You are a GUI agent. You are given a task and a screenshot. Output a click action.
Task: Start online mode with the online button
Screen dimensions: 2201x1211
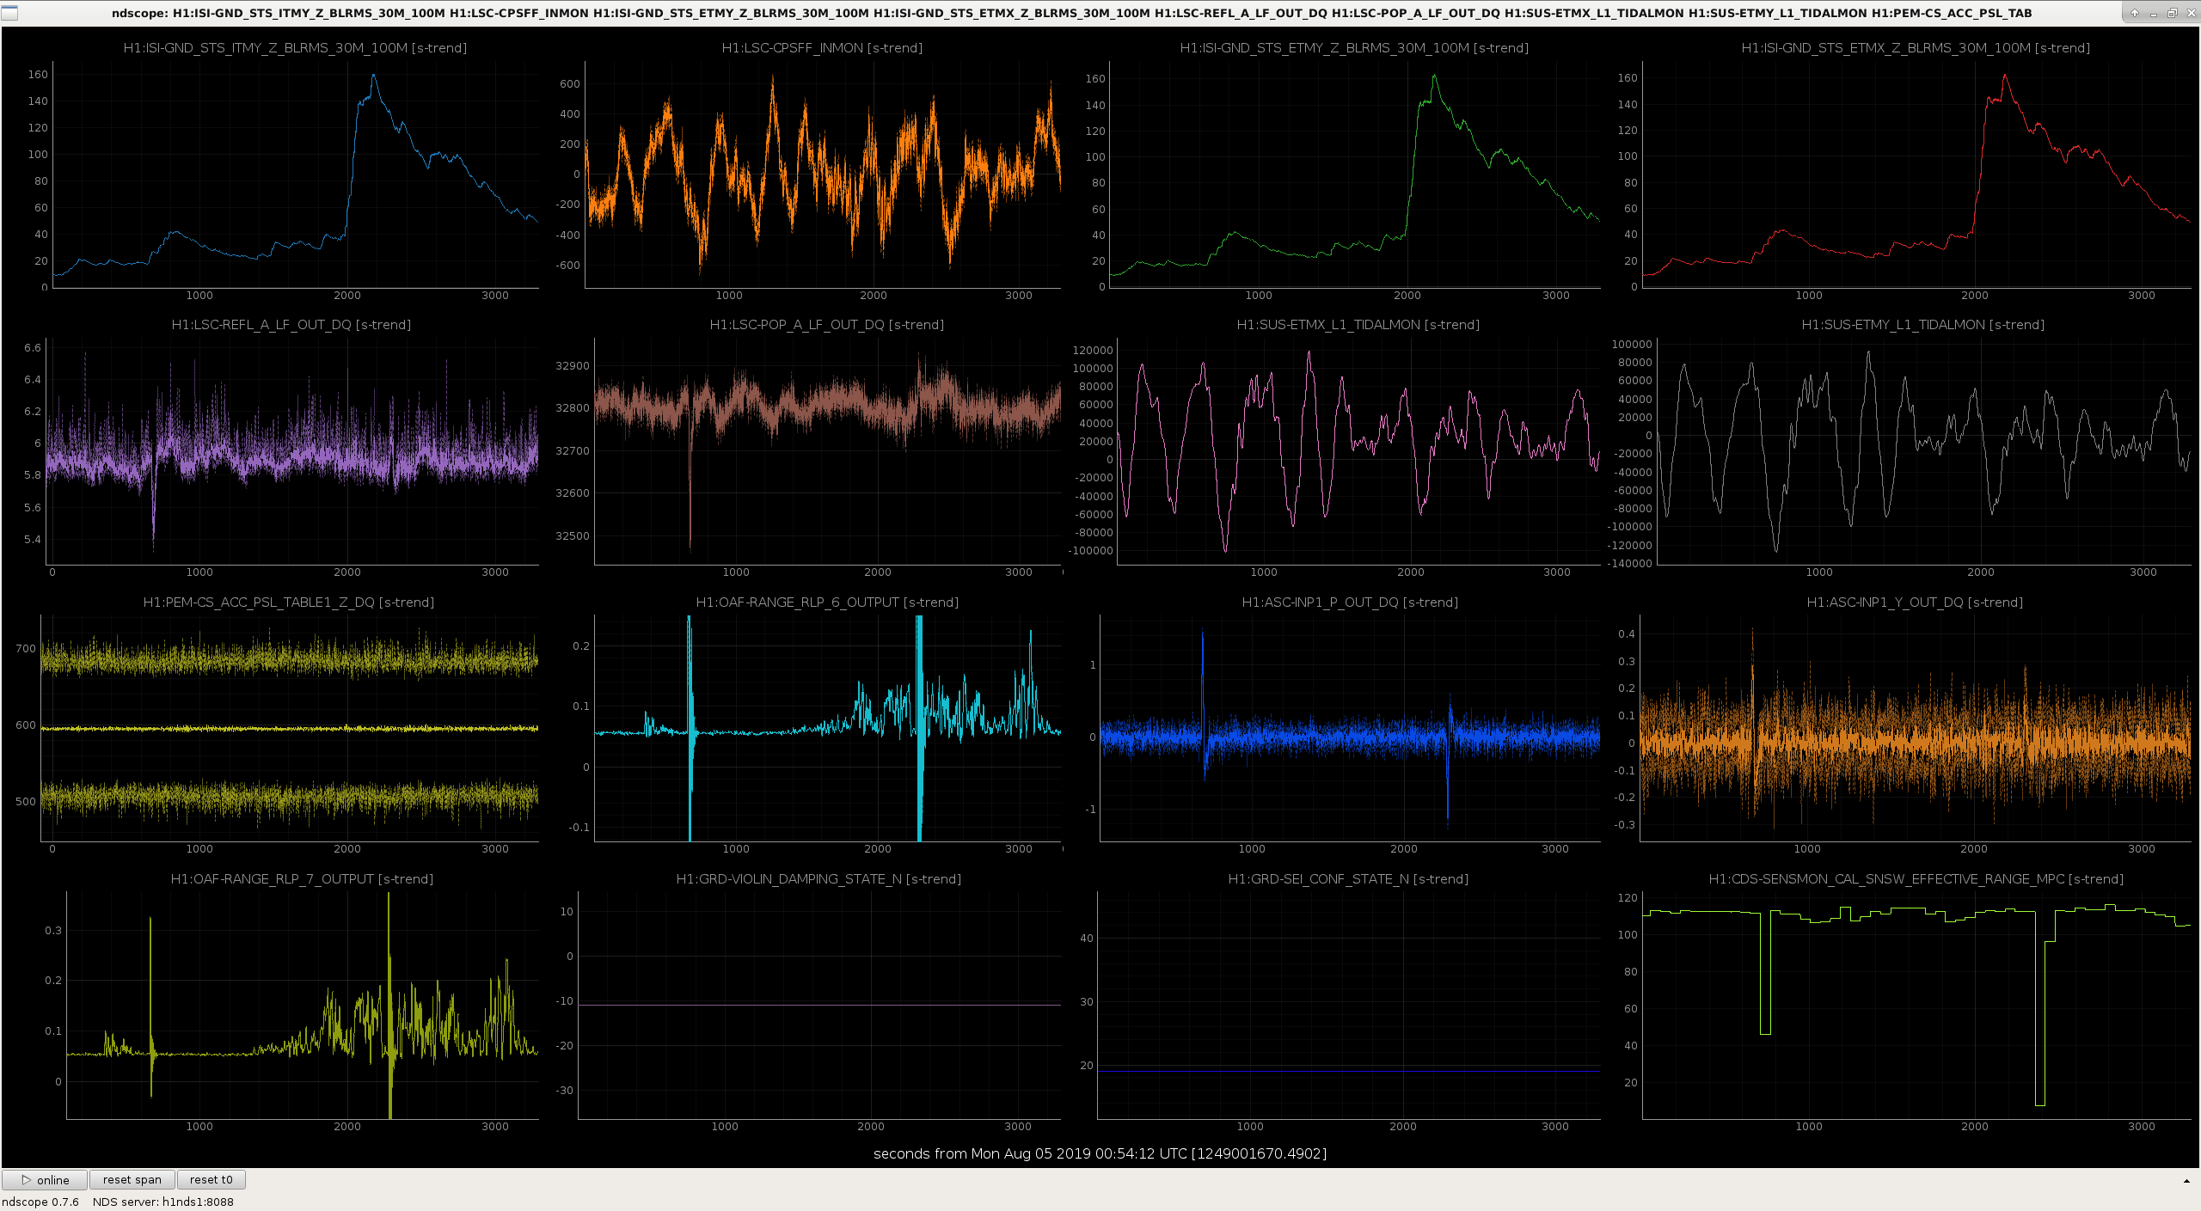(x=45, y=1180)
